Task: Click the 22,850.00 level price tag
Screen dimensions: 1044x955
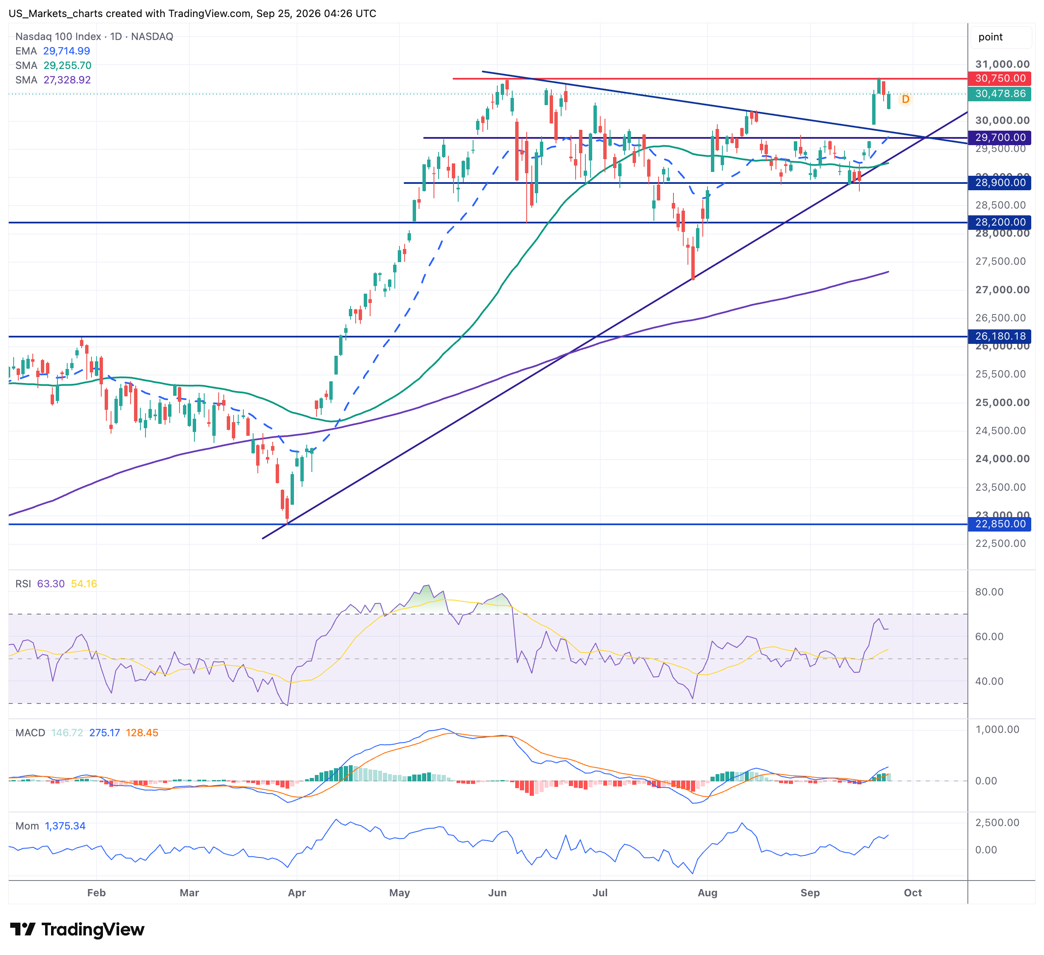Action: [x=999, y=524]
